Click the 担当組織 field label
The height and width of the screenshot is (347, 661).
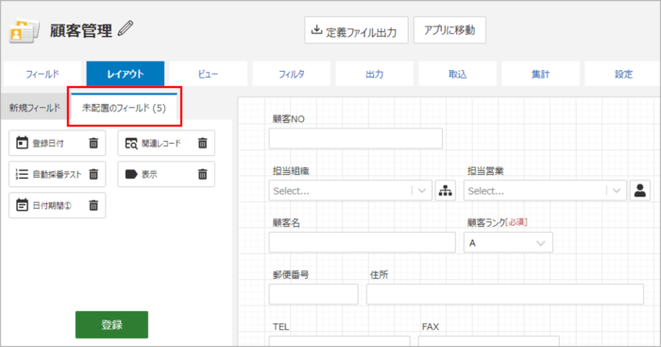(291, 171)
